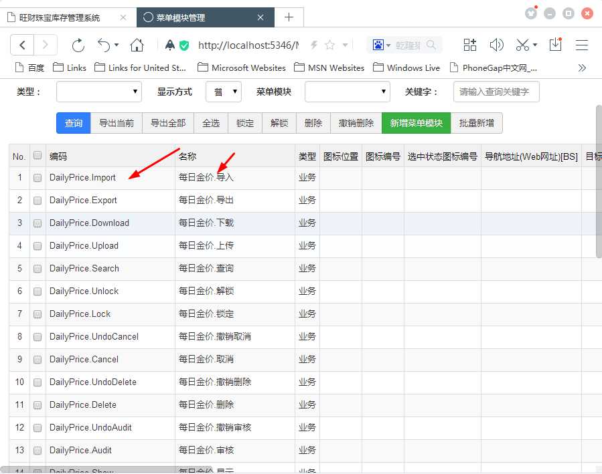
Task: Check the DailyPrice.Export row checkbox
Action: point(37,201)
